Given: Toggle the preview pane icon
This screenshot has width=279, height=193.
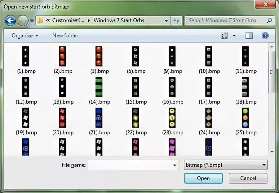Looking at the screenshot, I should click(x=249, y=36).
